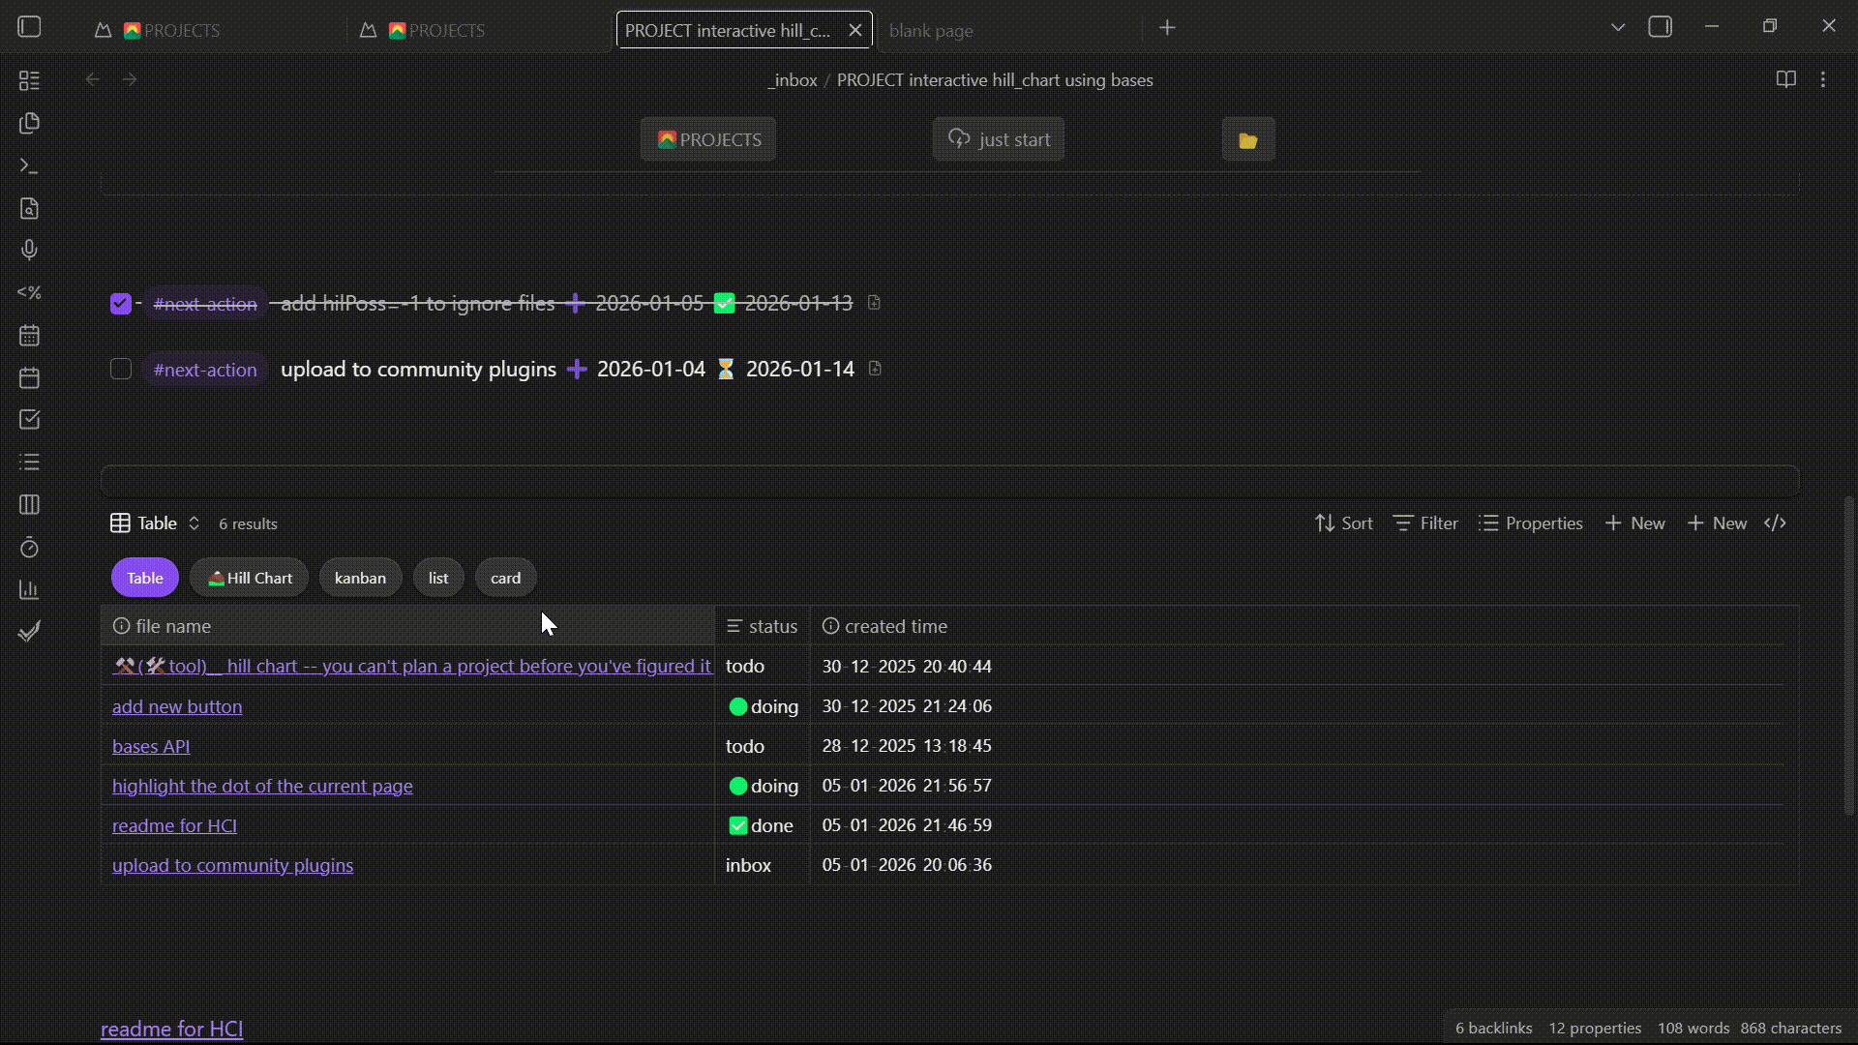Open the Table view switcher dropdown

click(x=156, y=523)
